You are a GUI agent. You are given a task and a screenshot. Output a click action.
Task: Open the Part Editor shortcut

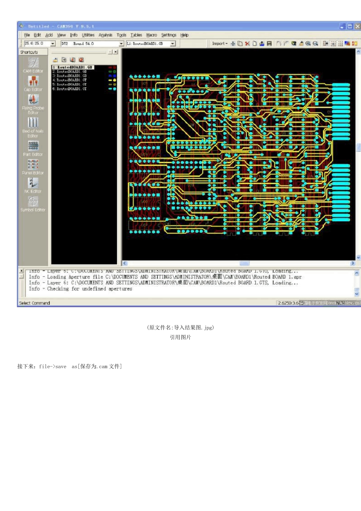coord(33,149)
